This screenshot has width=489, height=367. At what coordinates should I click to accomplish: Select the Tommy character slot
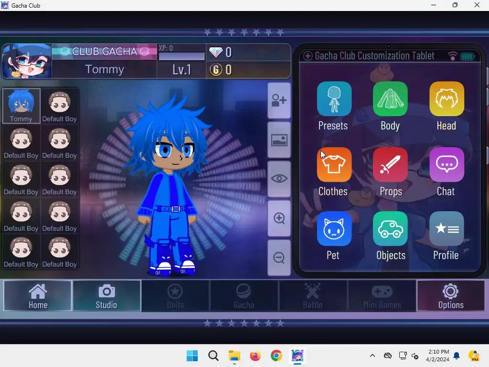[21, 106]
